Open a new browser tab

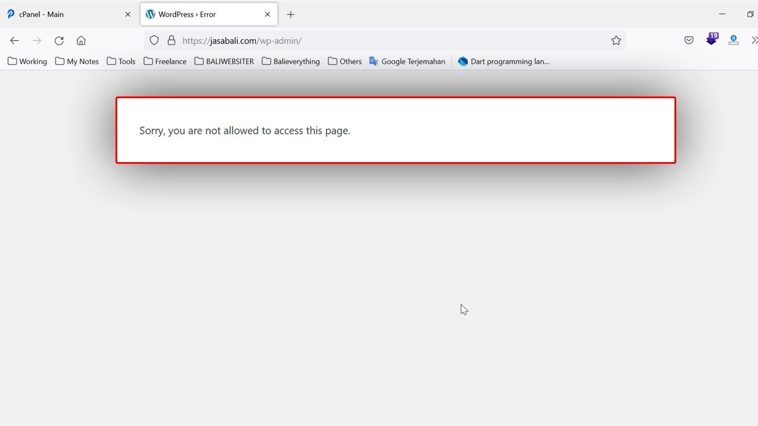290,14
